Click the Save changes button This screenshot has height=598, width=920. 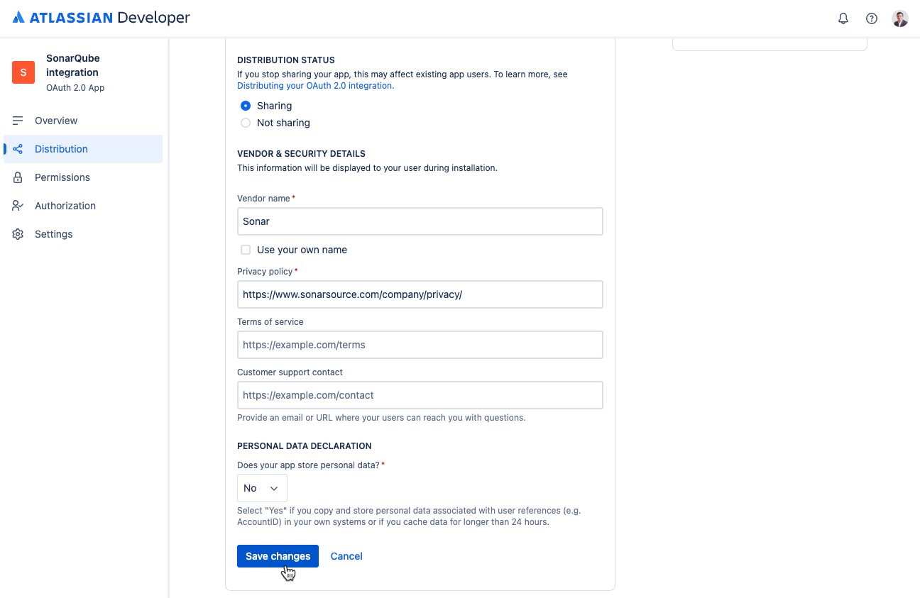coord(278,556)
